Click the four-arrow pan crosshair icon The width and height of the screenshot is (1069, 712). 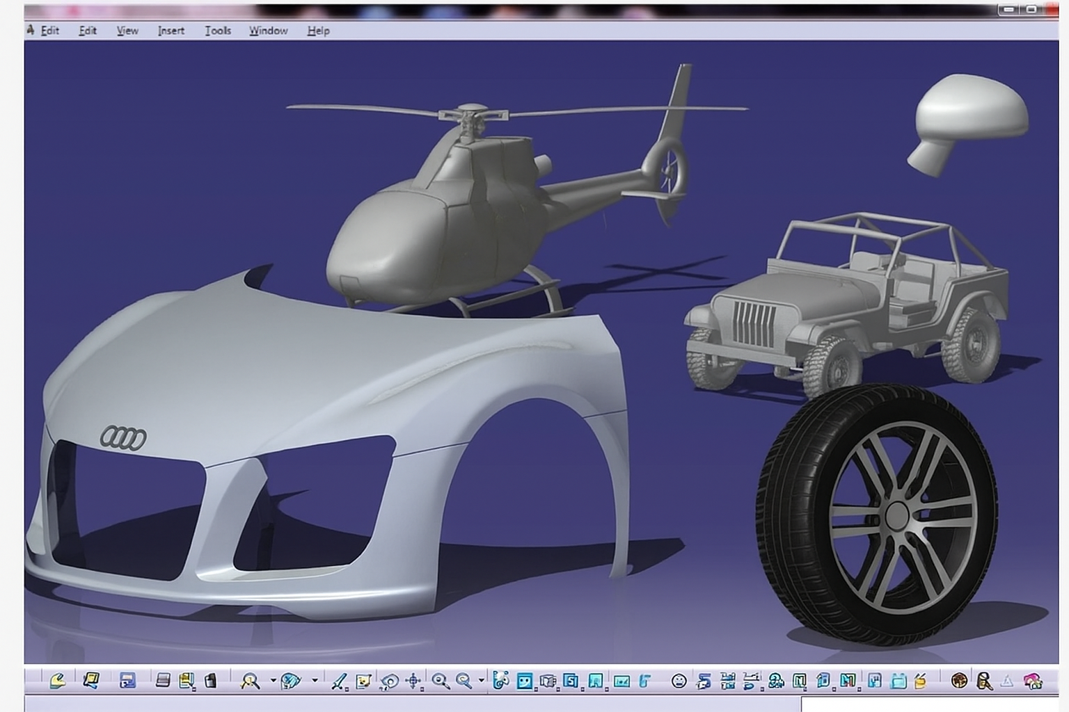[x=413, y=681]
